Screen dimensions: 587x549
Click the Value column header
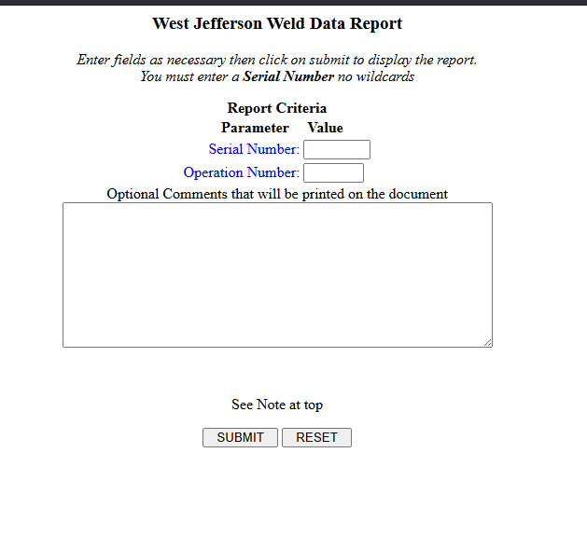click(x=325, y=128)
